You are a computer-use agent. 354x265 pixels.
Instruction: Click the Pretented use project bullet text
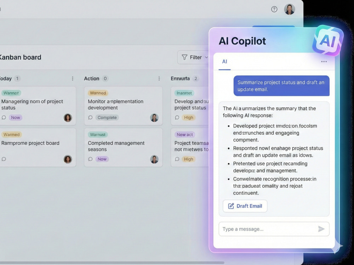270,167
